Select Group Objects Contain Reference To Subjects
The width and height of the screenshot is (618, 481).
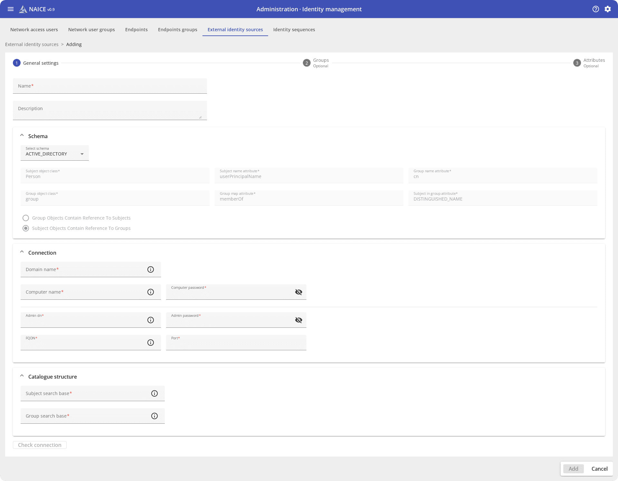(26, 218)
